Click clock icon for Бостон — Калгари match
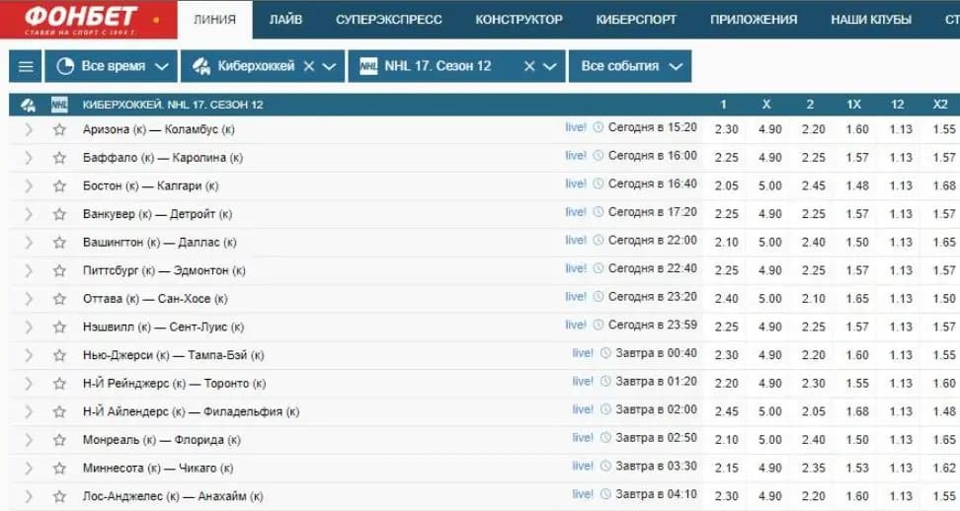This screenshot has height=511, width=960. coord(599,183)
